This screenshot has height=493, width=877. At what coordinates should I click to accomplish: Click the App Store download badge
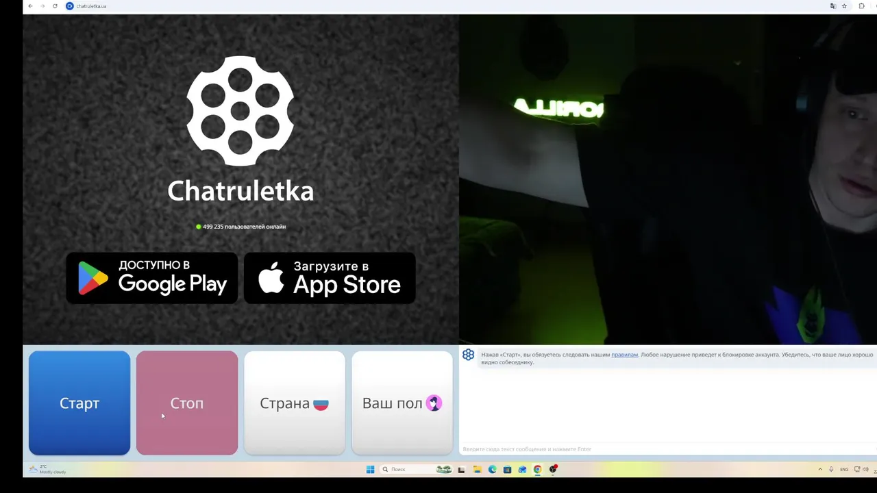(330, 278)
